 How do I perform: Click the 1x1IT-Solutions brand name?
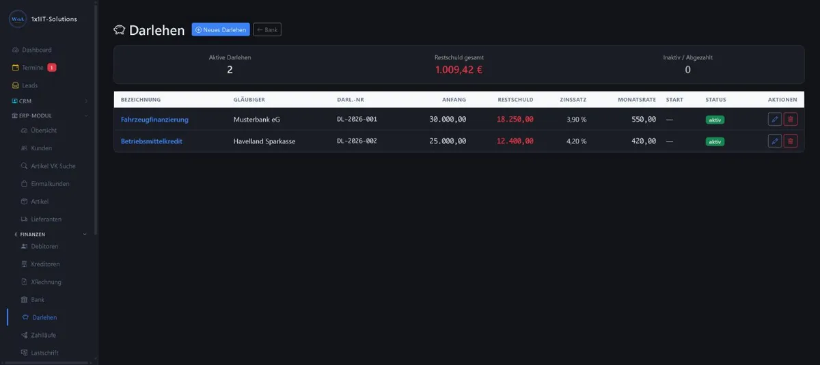(54, 19)
